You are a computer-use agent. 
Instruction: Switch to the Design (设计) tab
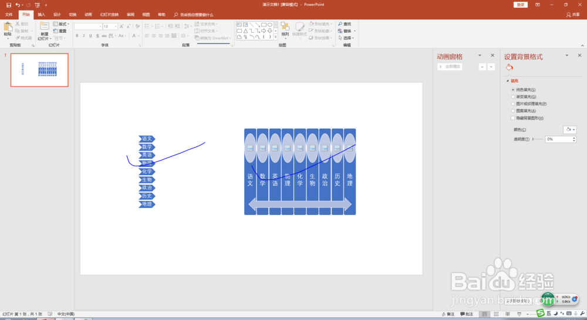click(57, 15)
